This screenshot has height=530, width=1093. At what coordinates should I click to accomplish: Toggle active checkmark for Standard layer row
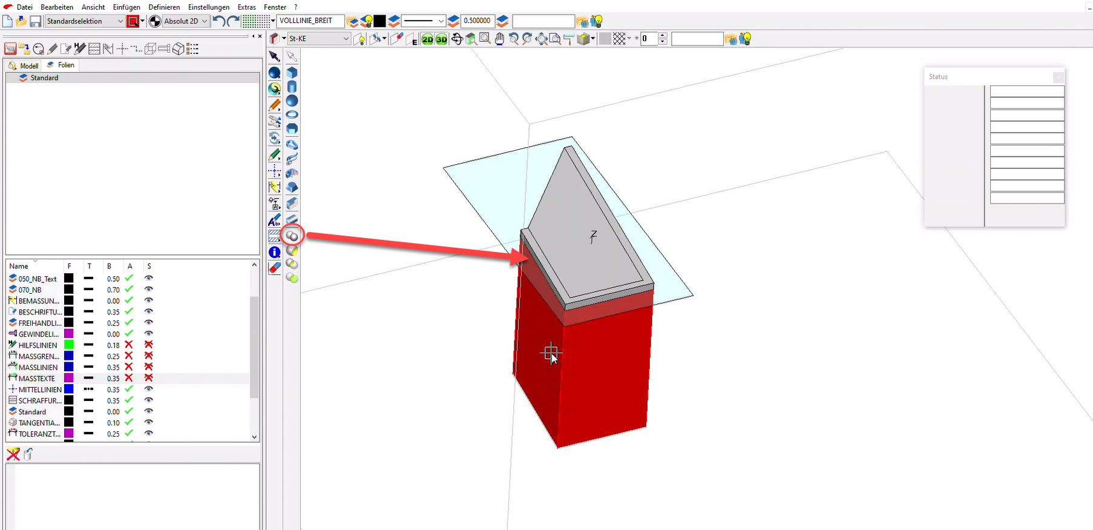click(128, 411)
